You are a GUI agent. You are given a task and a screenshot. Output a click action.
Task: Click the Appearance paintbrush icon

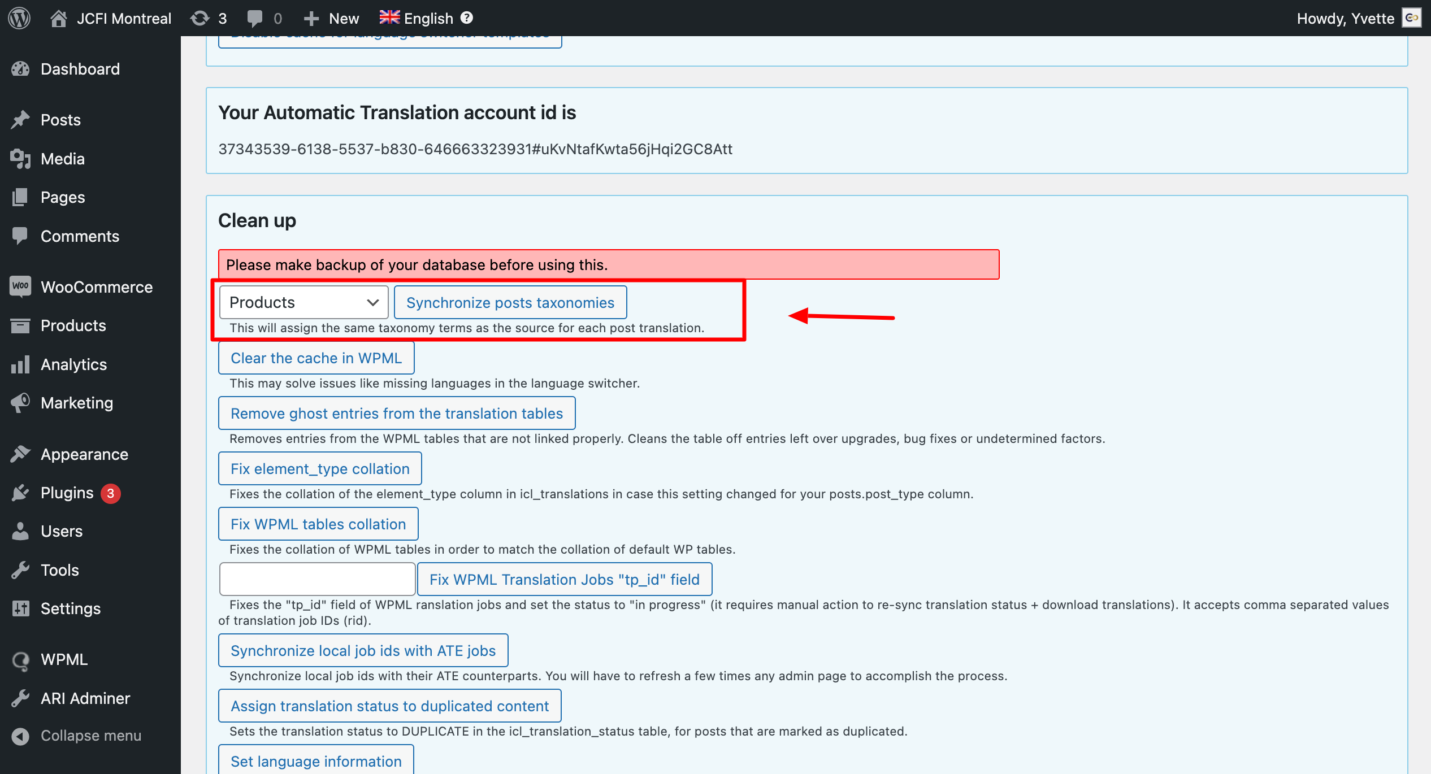[x=20, y=454]
